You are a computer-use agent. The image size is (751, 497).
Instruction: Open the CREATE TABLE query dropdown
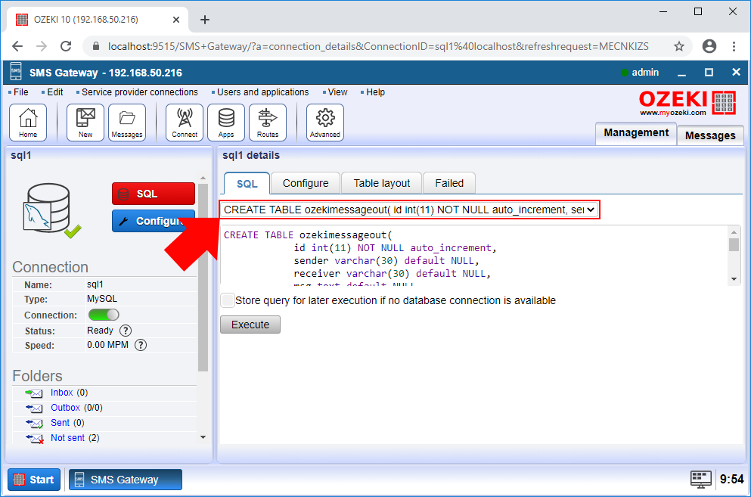591,210
